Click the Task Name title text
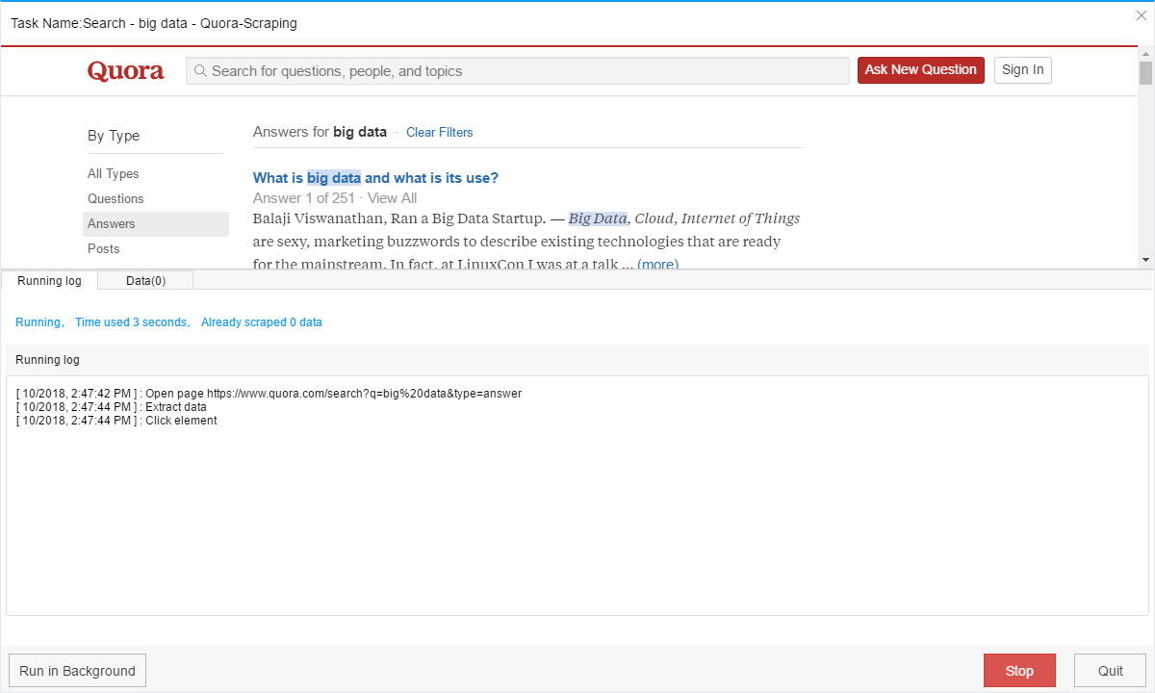Image resolution: width=1155 pixels, height=693 pixels. [154, 23]
